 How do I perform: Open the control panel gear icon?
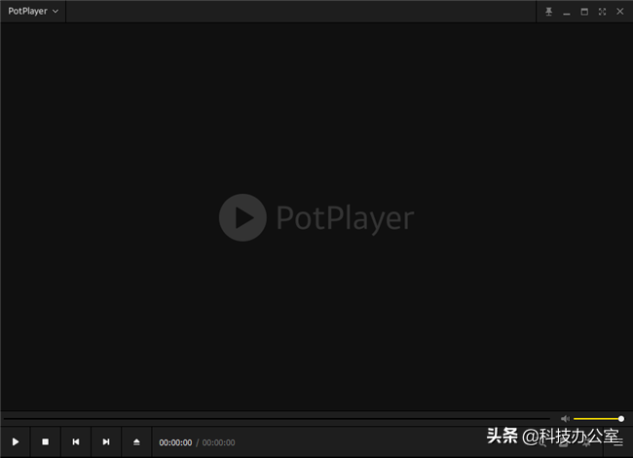click(586, 442)
